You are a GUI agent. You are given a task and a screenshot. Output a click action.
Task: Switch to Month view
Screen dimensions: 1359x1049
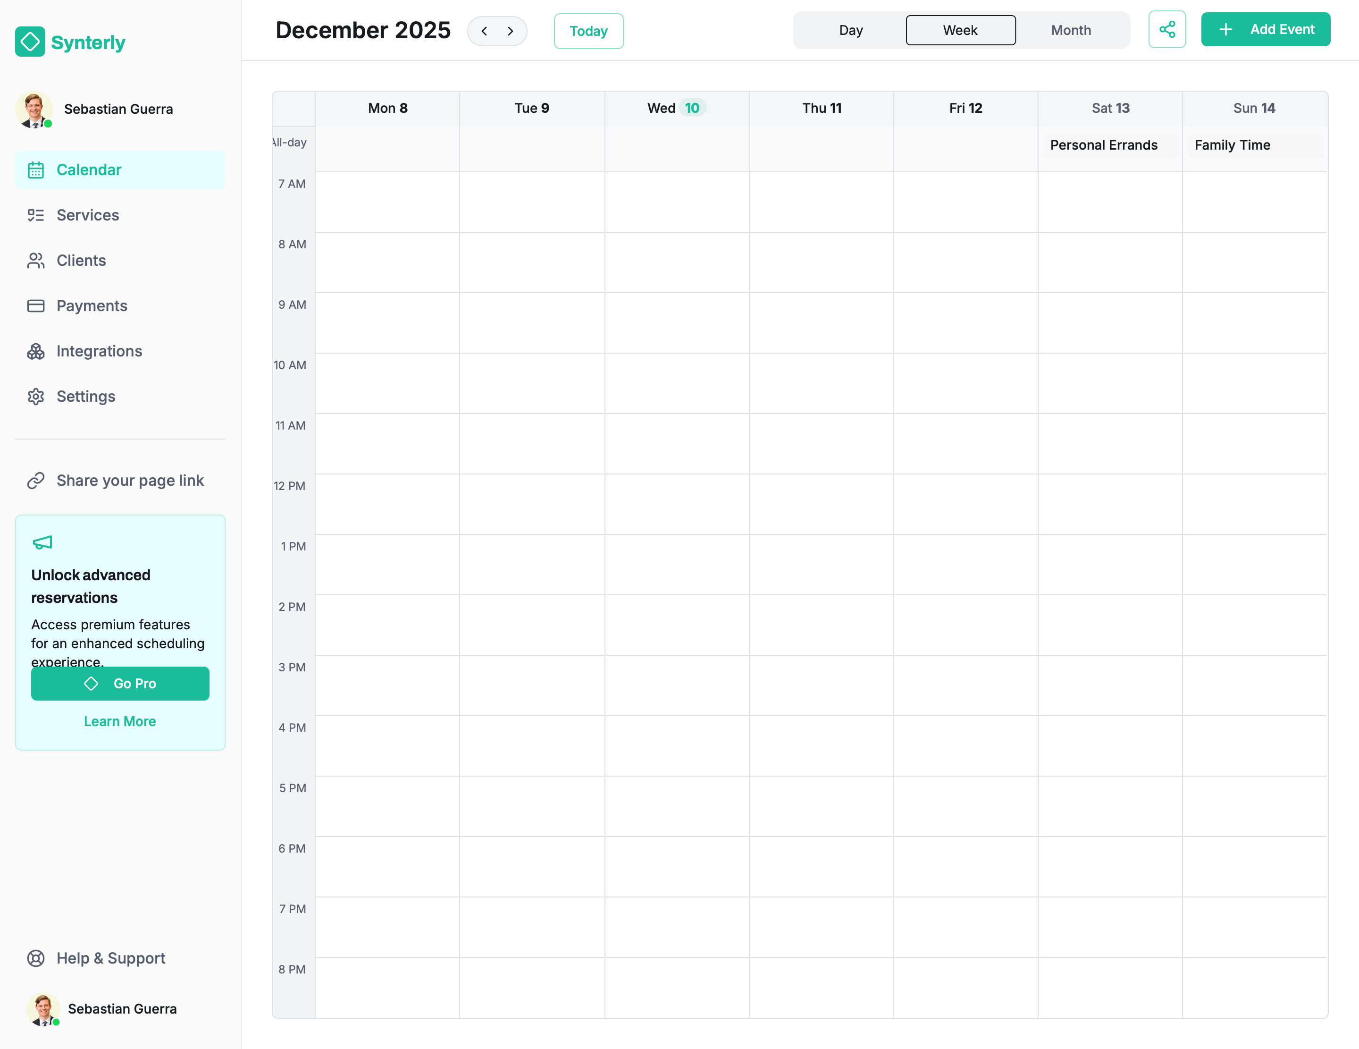tap(1070, 30)
